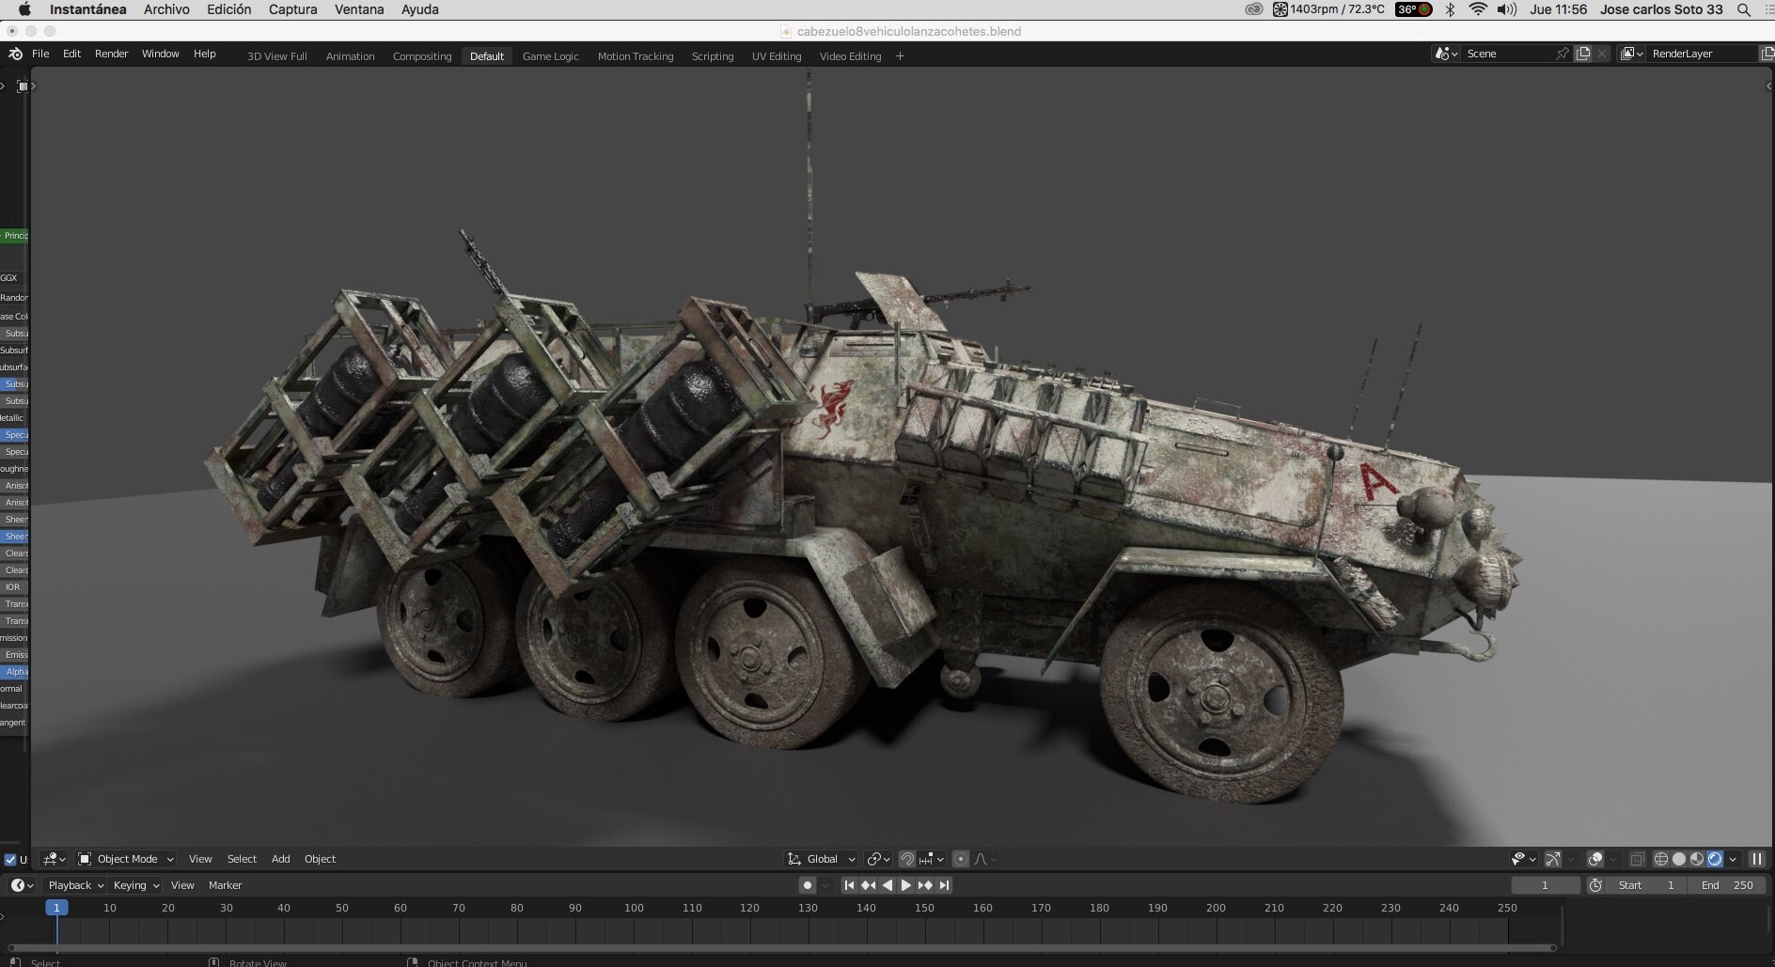The width and height of the screenshot is (1775, 967).
Task: Open the viewport shading options dropdown
Action: coord(1733,859)
